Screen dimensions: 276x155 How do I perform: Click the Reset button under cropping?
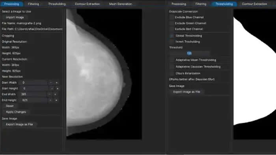coord(10,106)
